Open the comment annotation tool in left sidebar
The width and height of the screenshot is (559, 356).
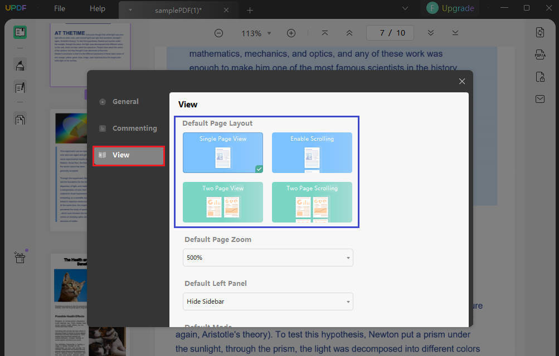point(20,65)
